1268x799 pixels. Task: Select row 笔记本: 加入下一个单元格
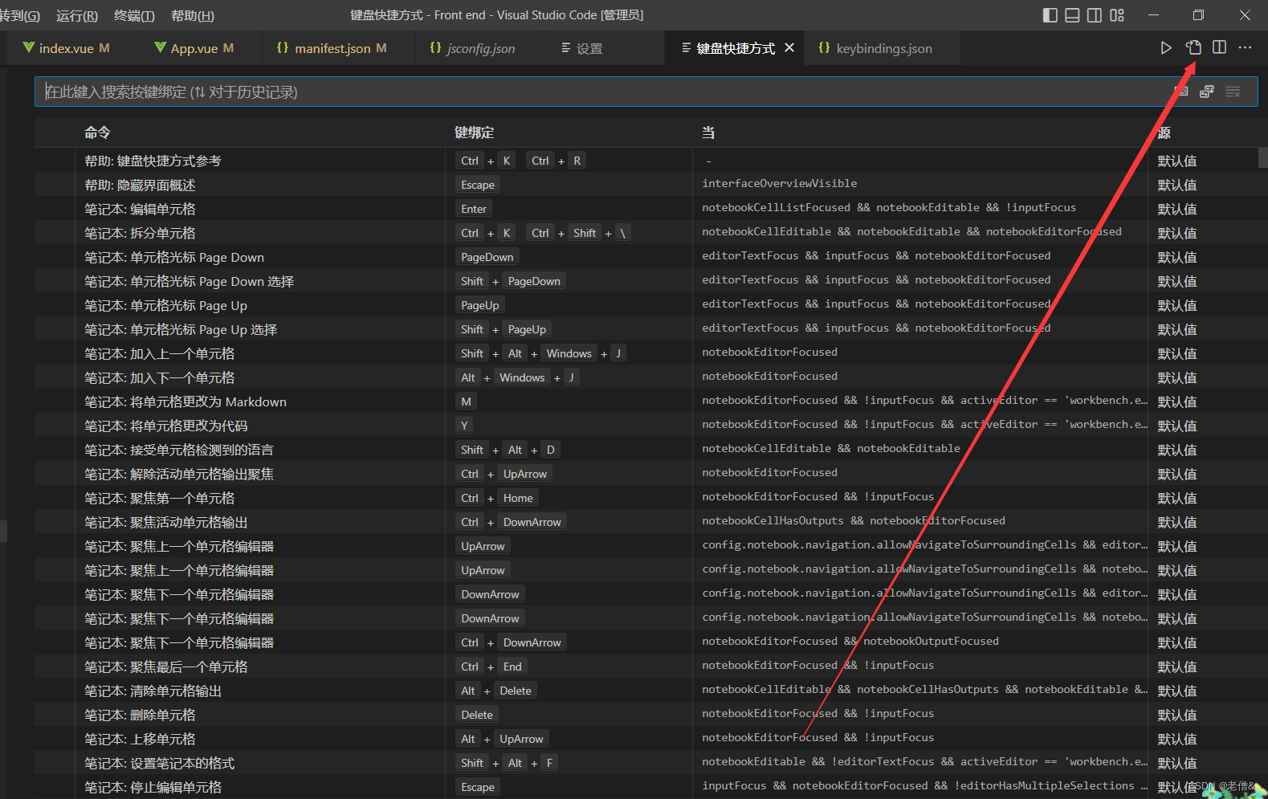646,377
